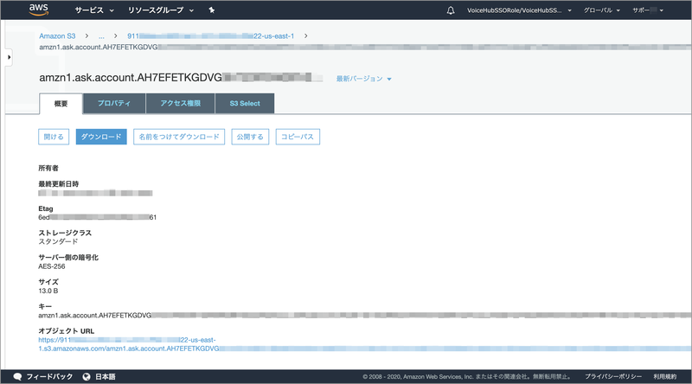Open the プライバシーポリシー link
Viewport: 692px width, 384px height.
click(613, 376)
